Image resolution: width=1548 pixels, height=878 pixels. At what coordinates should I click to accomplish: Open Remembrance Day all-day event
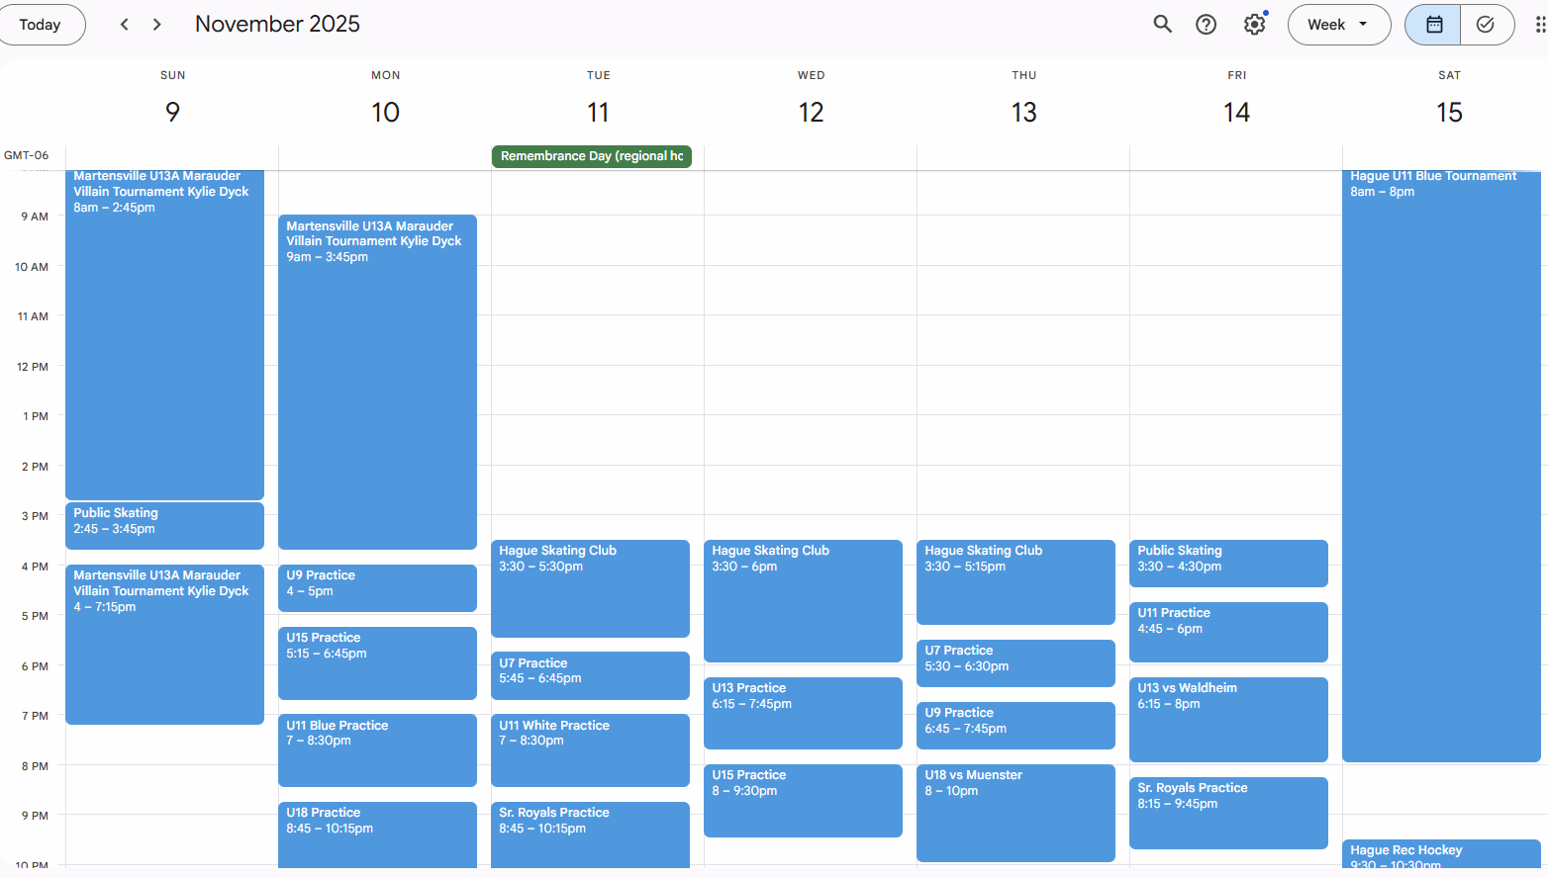tap(591, 156)
